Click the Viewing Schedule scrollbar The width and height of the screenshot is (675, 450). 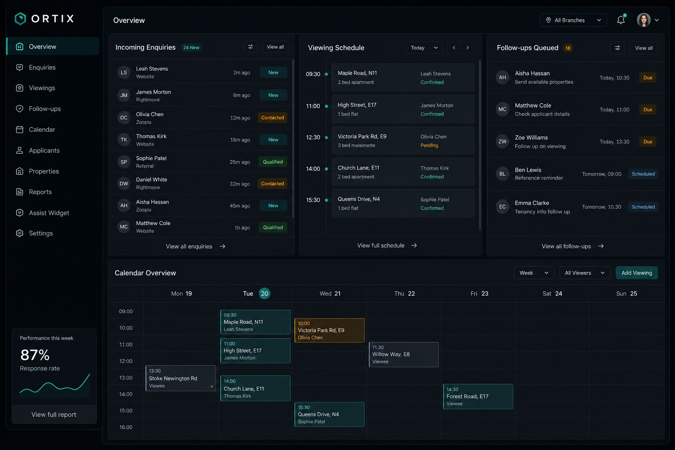click(480, 145)
